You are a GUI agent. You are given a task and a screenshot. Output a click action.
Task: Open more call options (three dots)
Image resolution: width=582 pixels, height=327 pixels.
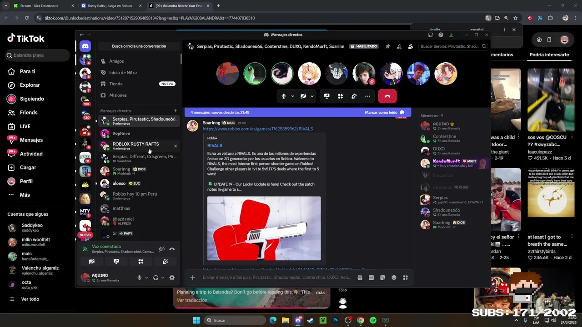(367, 96)
